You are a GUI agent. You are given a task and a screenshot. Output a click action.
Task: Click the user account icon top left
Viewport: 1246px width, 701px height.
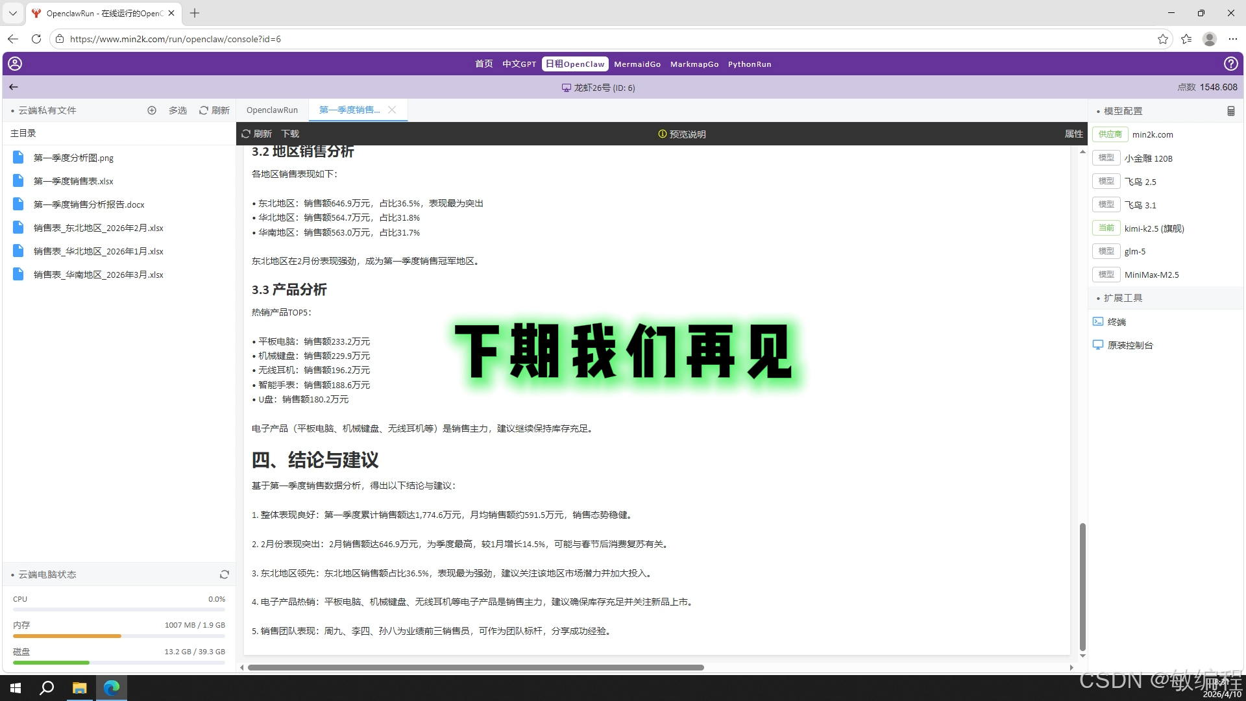click(x=14, y=64)
